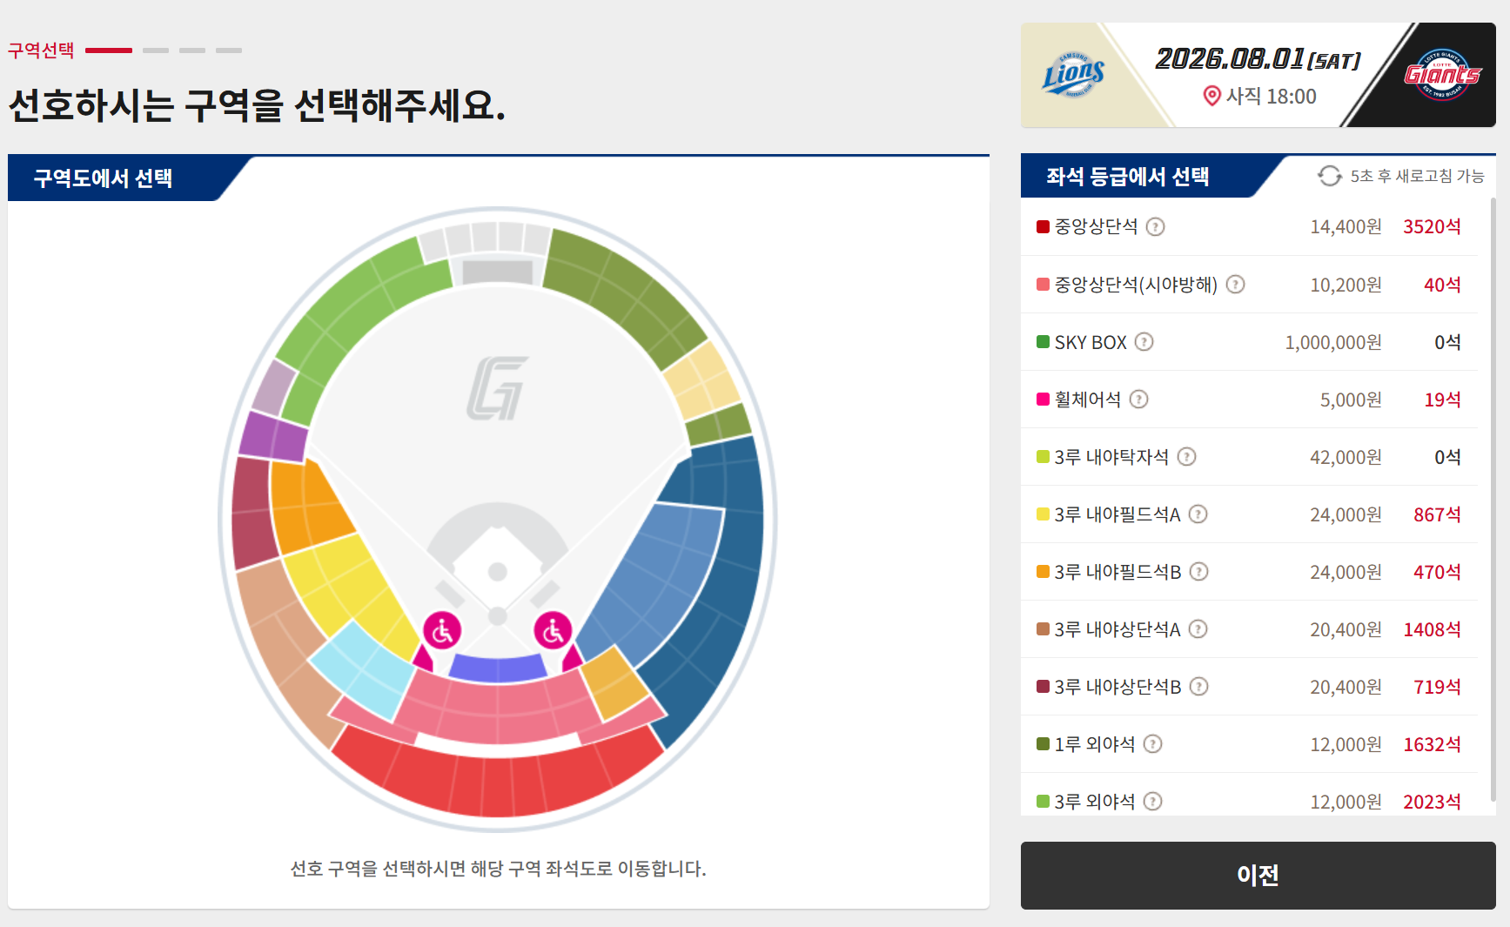Click the 2023석 count for 3루 외야석

coord(1432,802)
